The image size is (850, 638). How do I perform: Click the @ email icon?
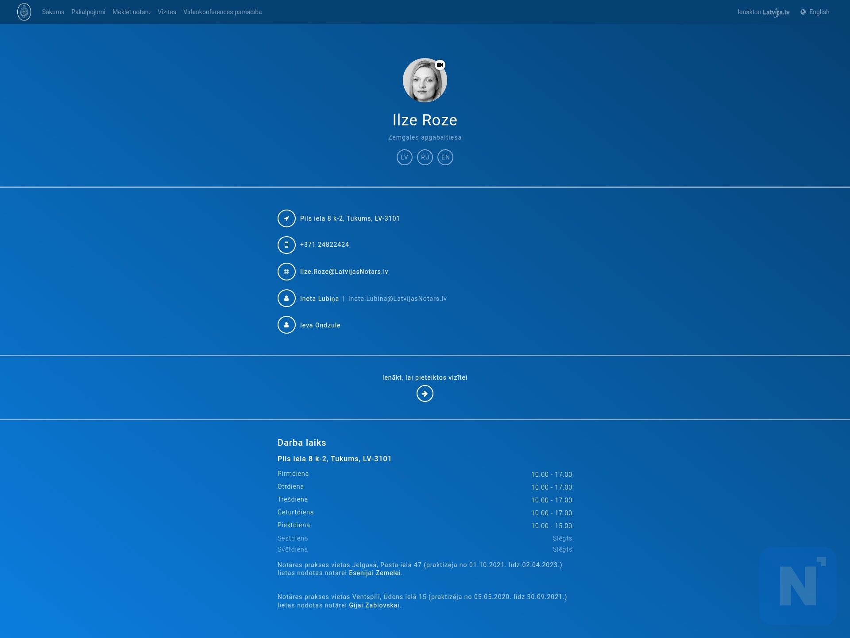point(286,272)
